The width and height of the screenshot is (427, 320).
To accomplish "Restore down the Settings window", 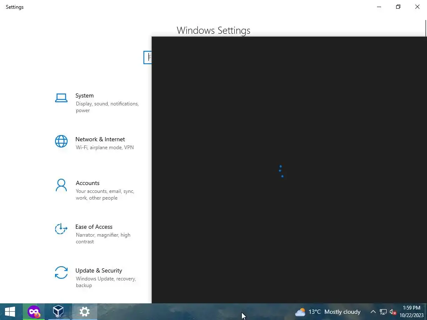I will click(398, 7).
